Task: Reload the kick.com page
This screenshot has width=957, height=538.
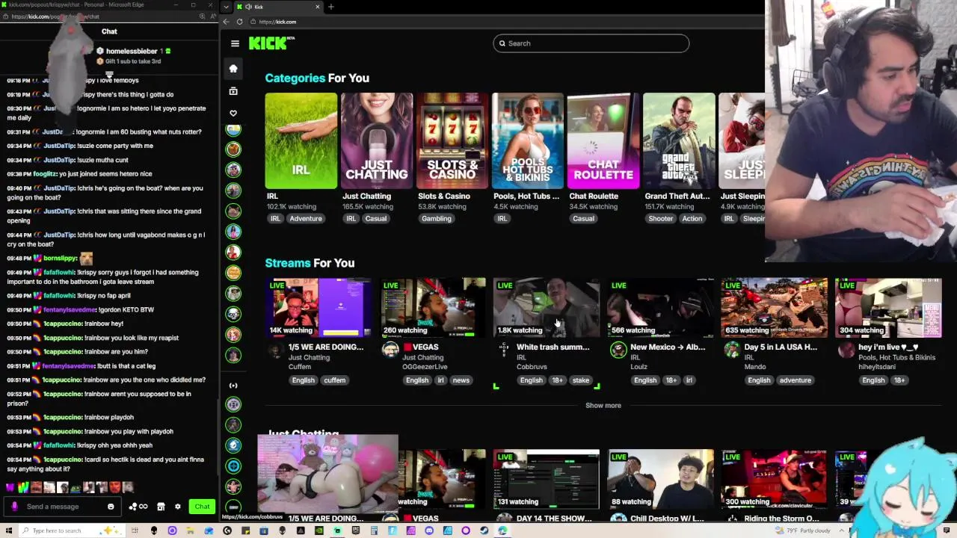Action: coord(239,22)
